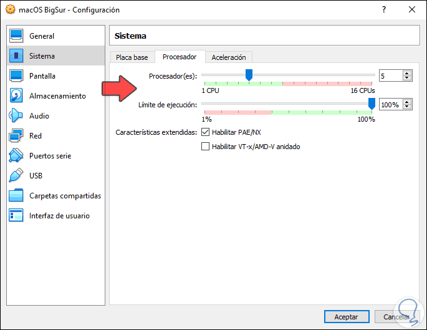The height and width of the screenshot is (330, 427).
Task: Click the 'Procesador(es):' label
Action: (x=173, y=76)
